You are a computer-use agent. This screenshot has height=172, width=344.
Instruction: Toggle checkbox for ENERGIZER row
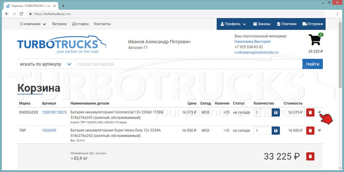319,112
